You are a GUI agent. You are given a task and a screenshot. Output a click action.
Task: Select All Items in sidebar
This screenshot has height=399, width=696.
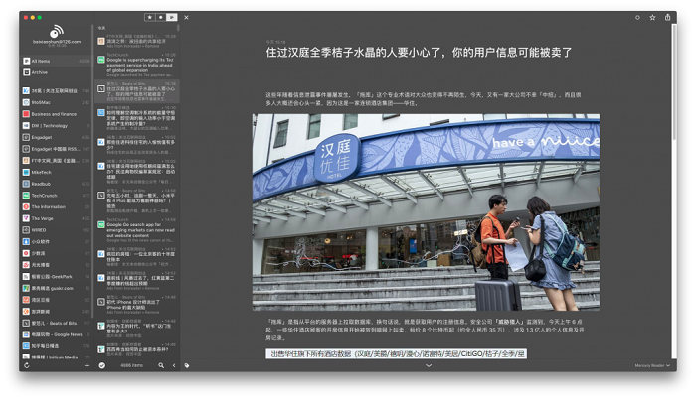click(x=57, y=61)
